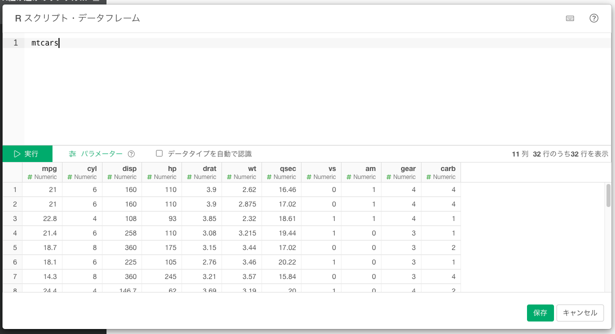Click the Numeric type icon under mpg
The image size is (615, 334).
tap(30, 177)
